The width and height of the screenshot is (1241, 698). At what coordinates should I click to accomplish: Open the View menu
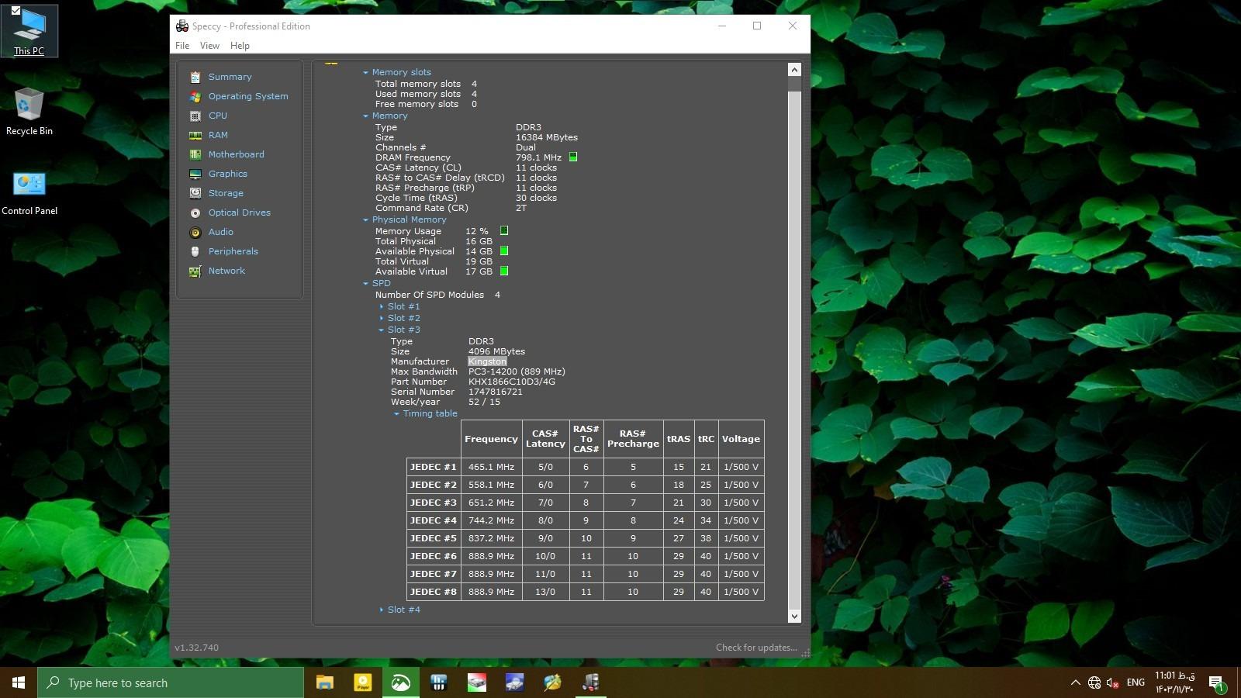[209, 46]
